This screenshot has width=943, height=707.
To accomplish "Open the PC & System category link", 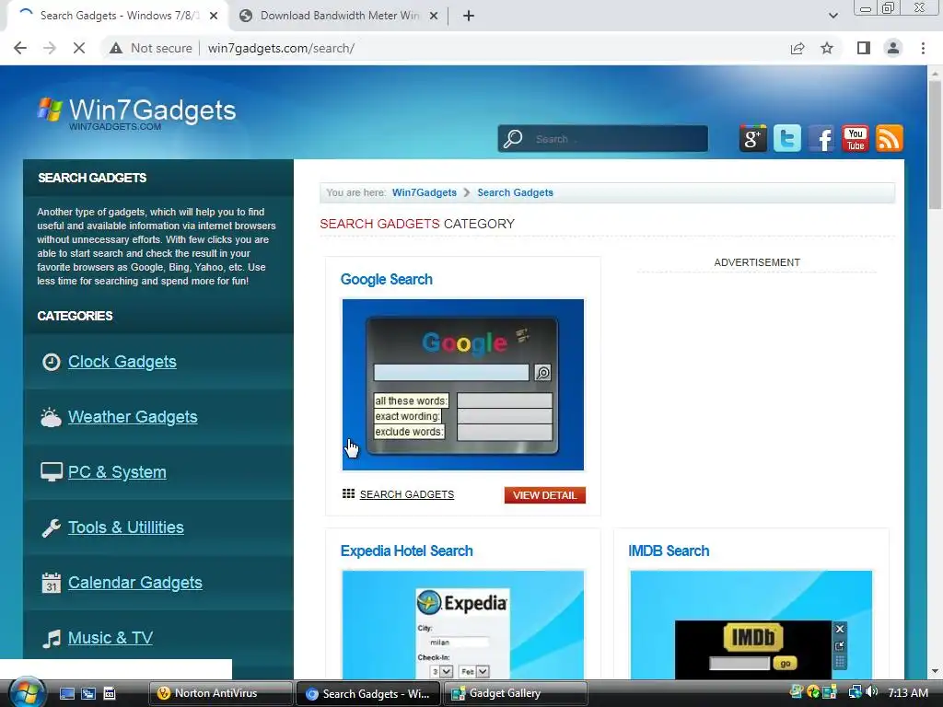I will point(117,472).
